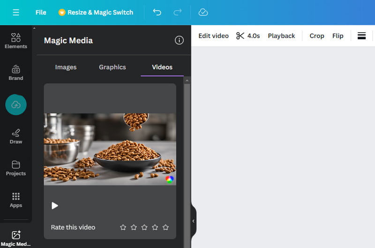
Task: Open the trim scissors tool
Action: point(240,36)
